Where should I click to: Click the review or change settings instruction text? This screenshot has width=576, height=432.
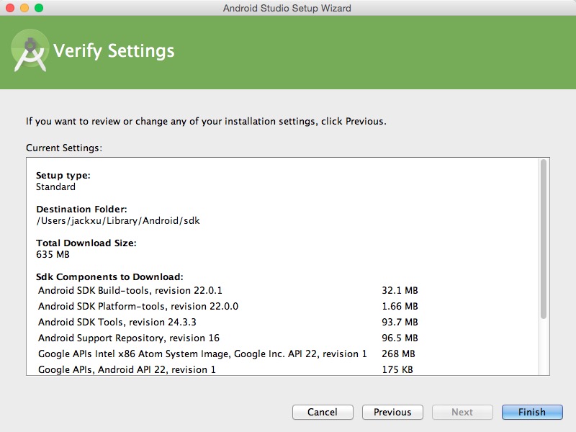pos(206,122)
